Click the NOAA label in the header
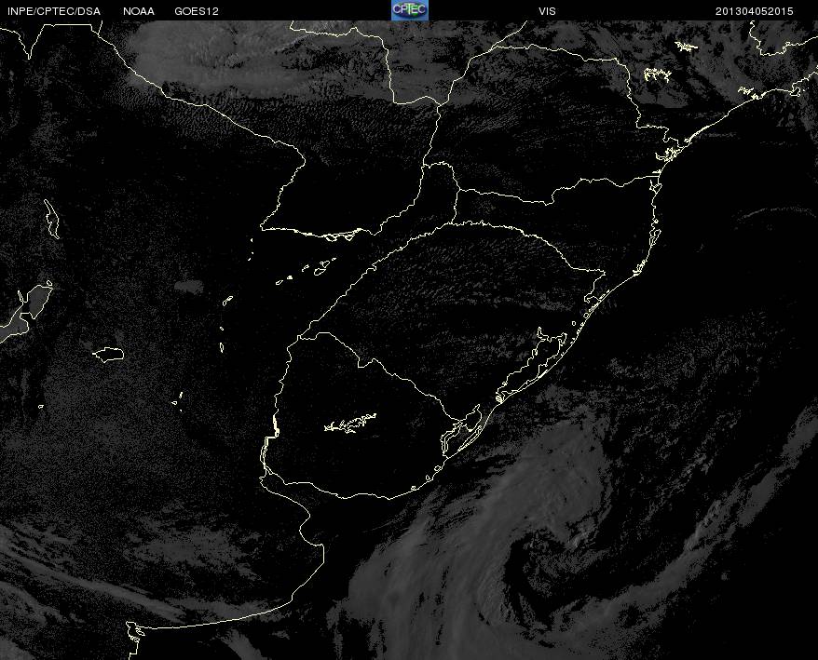The width and height of the screenshot is (818, 660). (139, 11)
